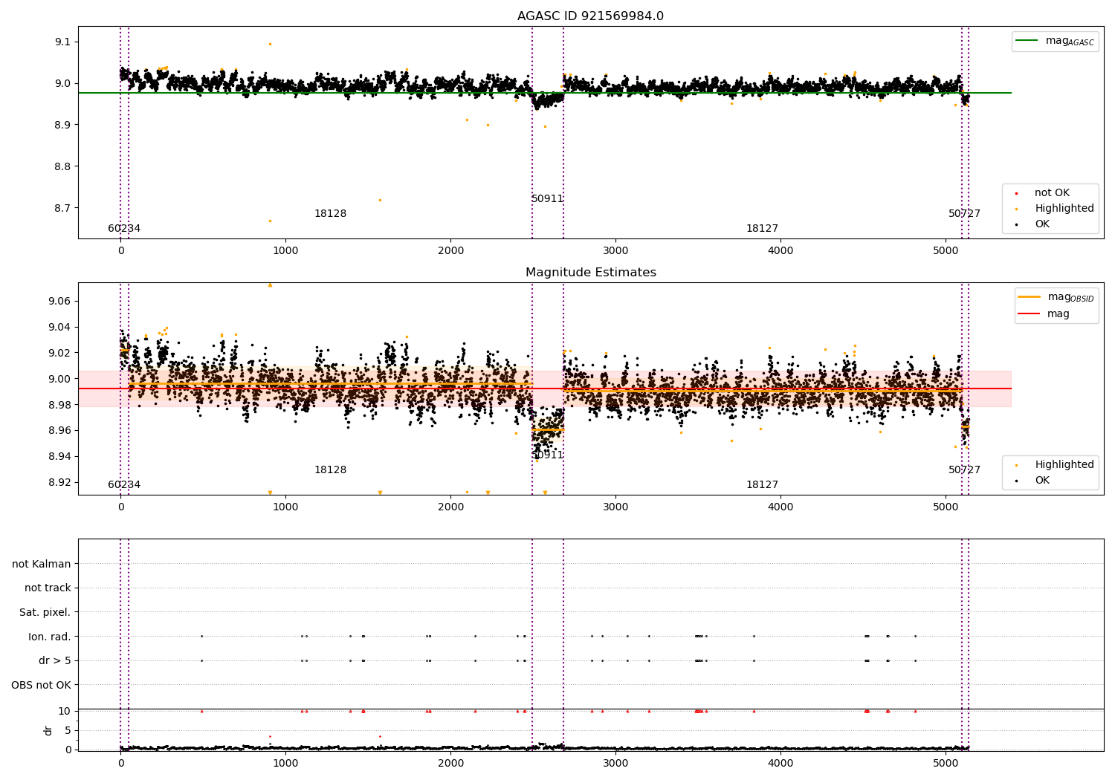
Task: Click the 5000 x-axis tick label in the bottom plot
Action: [x=946, y=763]
